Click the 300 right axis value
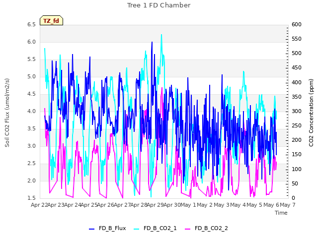 pyautogui.click(x=297, y=111)
